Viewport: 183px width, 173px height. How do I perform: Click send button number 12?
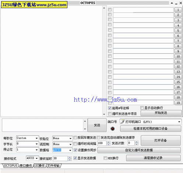178,67
